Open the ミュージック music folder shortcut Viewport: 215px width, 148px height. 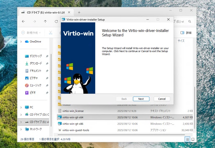click(x=35, y=85)
